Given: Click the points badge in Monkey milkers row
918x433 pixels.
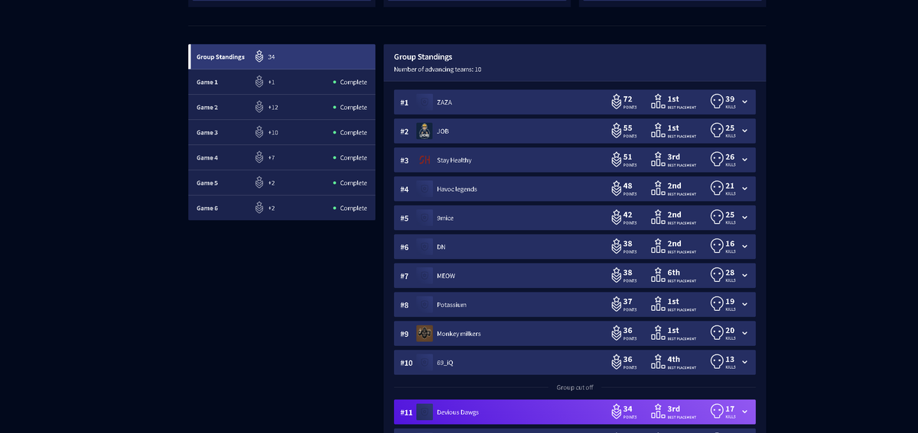Looking at the screenshot, I should click(616, 333).
